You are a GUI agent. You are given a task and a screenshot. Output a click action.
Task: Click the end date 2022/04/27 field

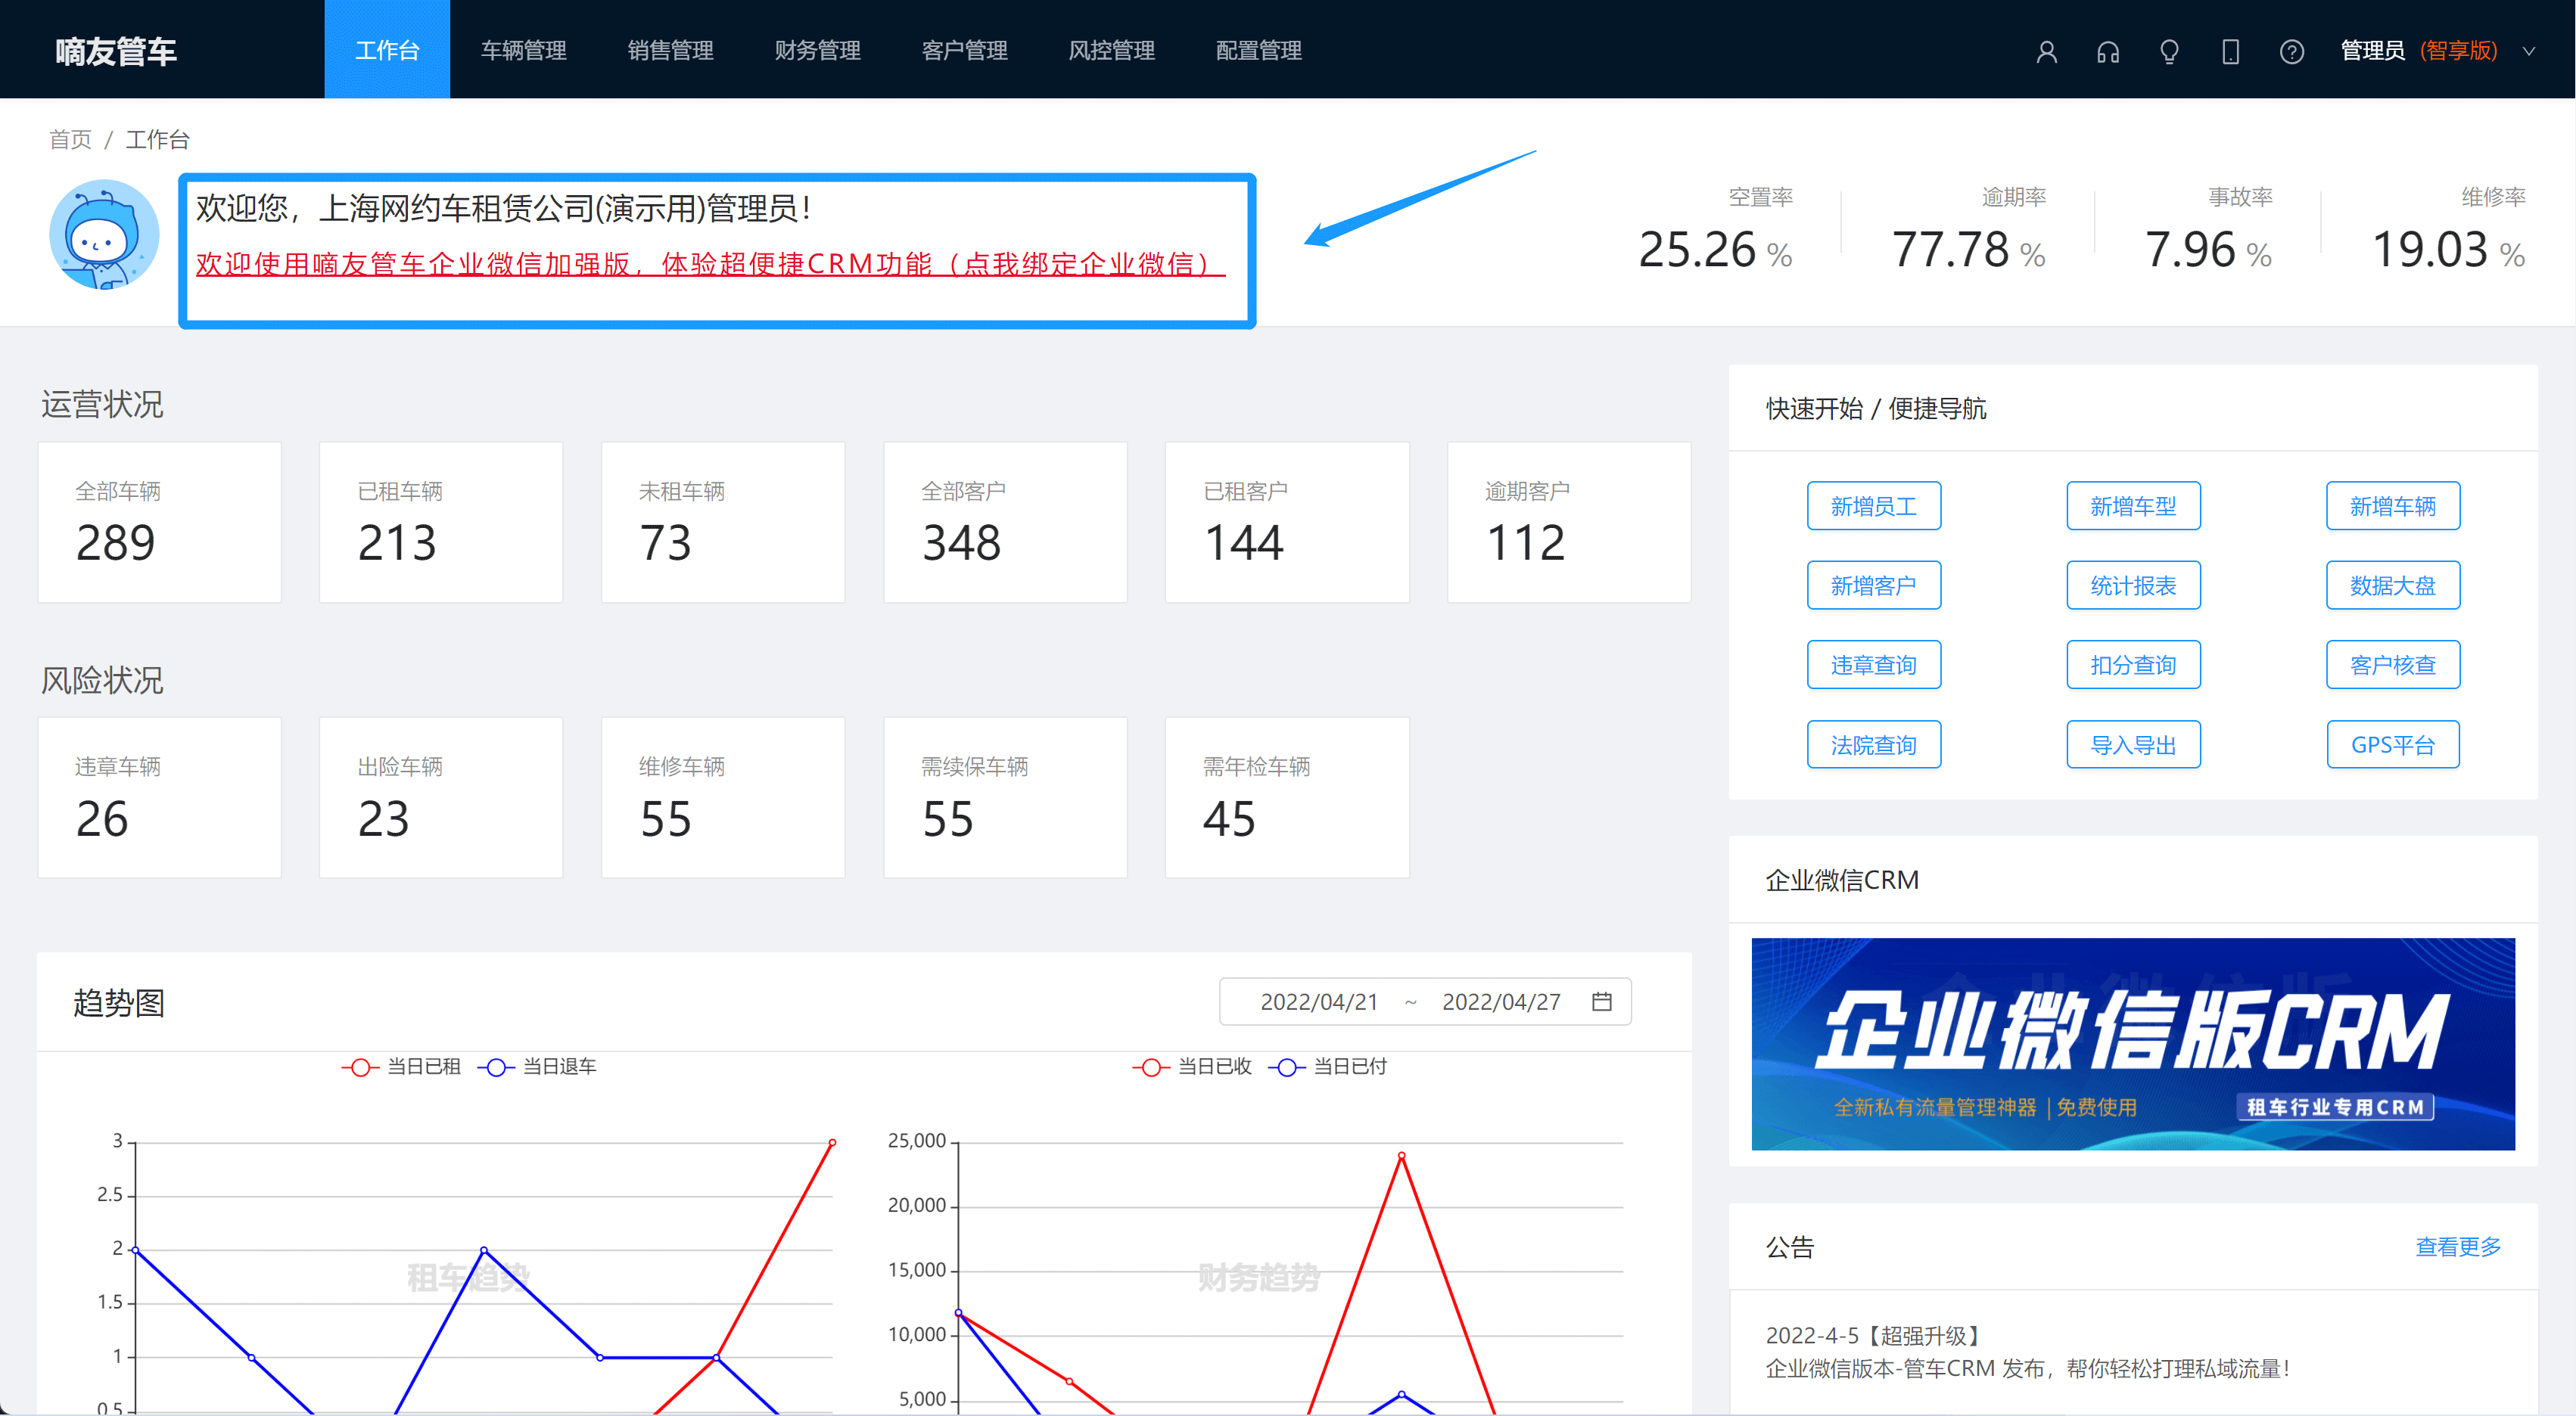(1500, 1001)
